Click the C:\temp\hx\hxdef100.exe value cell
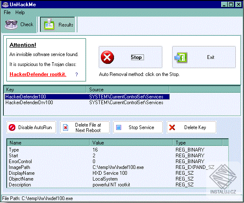 pos(118,167)
